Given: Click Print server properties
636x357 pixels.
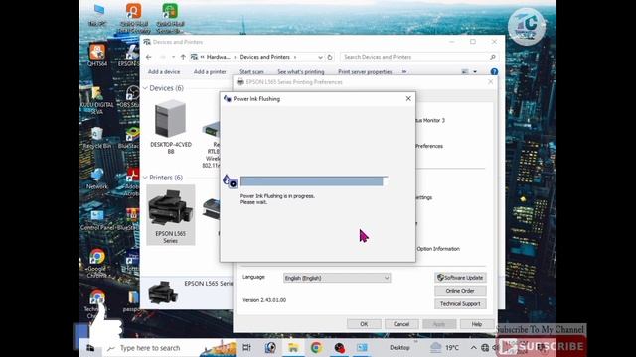Looking at the screenshot, I should click(365, 72).
